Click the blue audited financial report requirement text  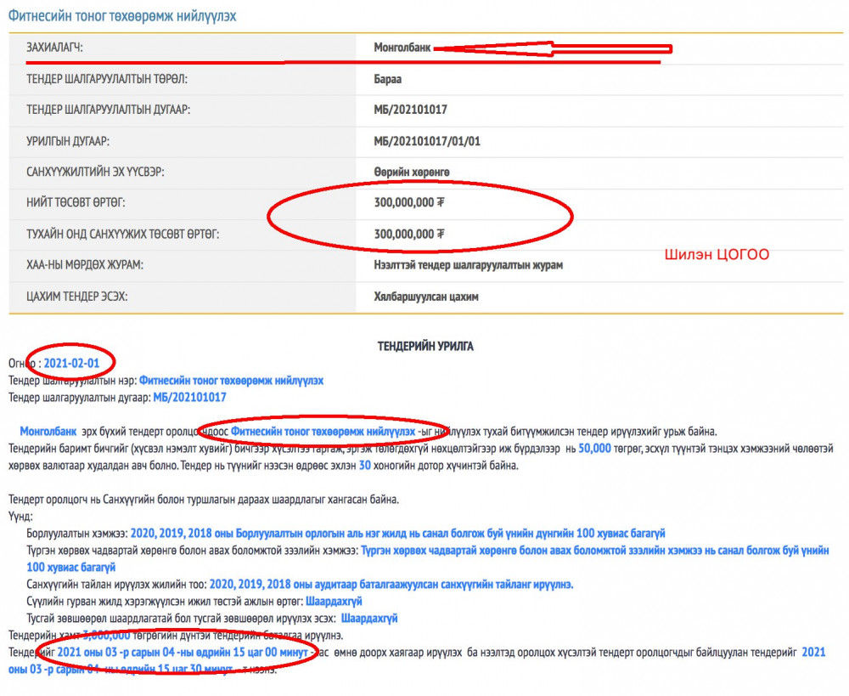[391, 584]
